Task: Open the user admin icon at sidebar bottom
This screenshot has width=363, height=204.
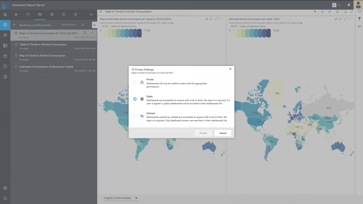Action: tap(5, 198)
